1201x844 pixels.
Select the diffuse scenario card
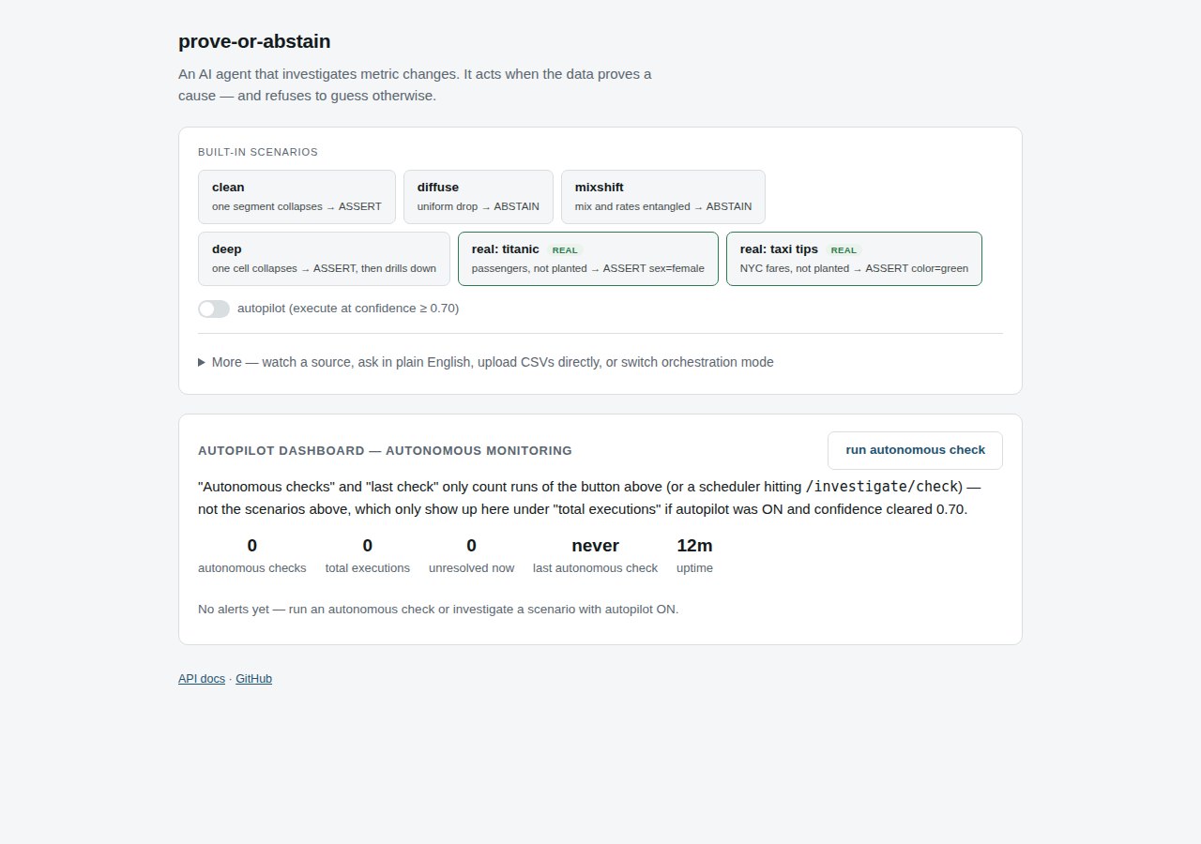479,197
